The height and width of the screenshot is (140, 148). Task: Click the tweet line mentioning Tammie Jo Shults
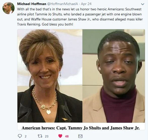(x=79, y=14)
